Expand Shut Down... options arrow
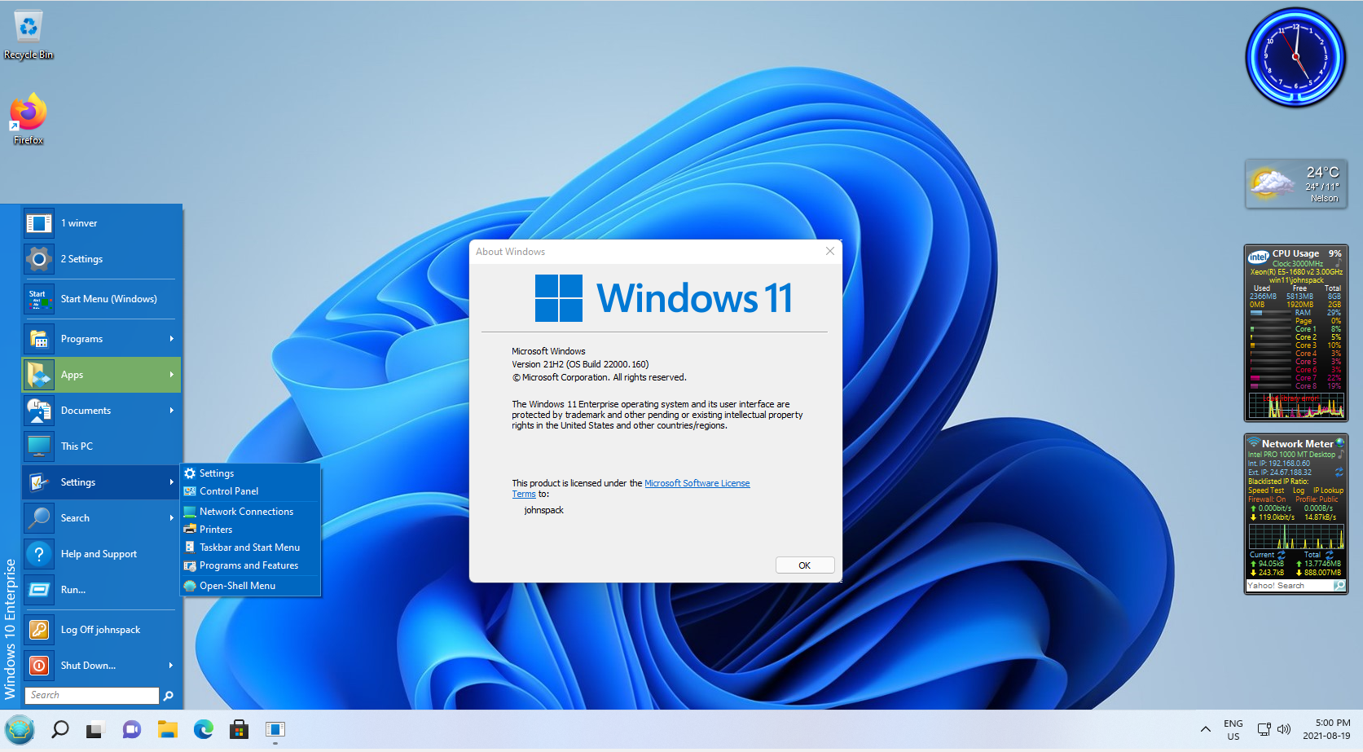 [171, 666]
